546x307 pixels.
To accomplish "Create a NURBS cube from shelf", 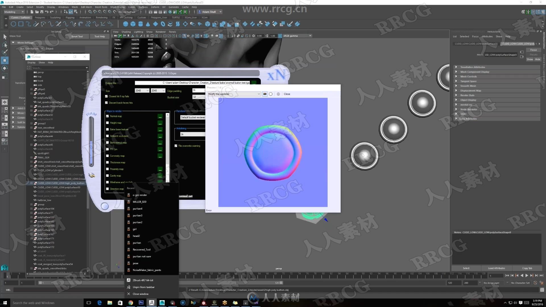I will [x=133, y=24].
